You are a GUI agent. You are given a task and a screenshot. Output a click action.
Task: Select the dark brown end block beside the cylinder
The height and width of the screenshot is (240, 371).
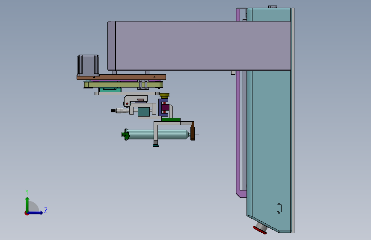pos(193,131)
